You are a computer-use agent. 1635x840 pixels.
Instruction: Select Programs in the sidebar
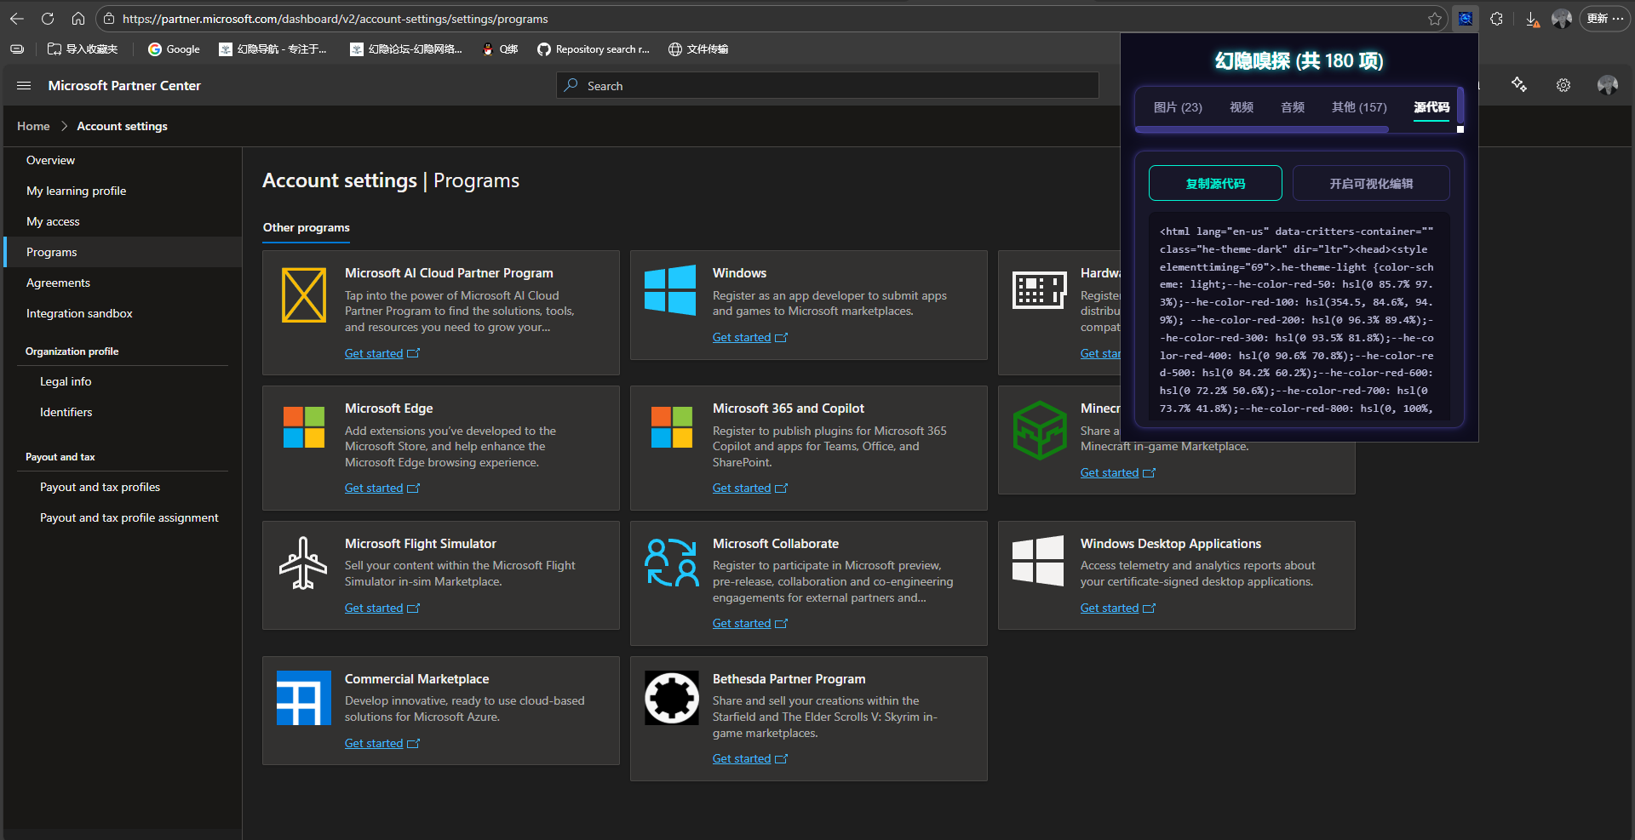tap(123, 252)
